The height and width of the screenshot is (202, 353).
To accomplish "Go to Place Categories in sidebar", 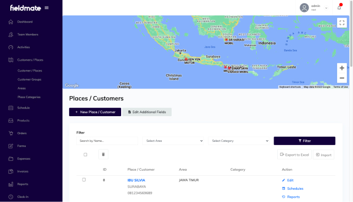I will pyautogui.click(x=29, y=97).
